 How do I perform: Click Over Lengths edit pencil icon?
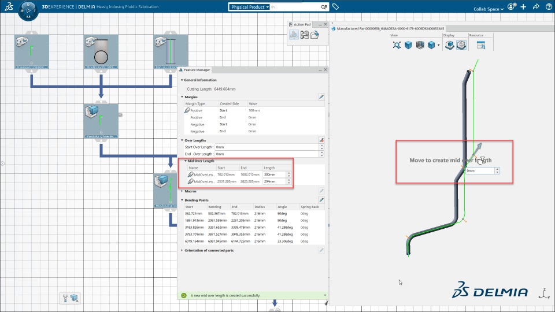(321, 140)
